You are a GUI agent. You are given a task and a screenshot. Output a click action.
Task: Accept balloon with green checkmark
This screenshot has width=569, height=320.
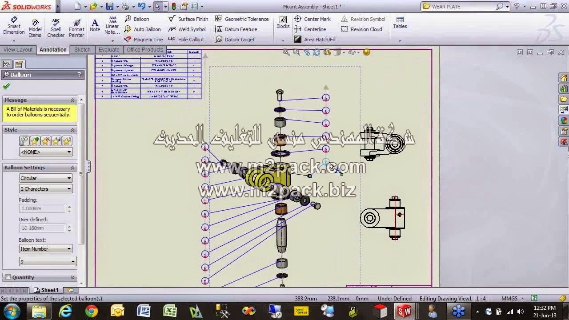(6, 86)
